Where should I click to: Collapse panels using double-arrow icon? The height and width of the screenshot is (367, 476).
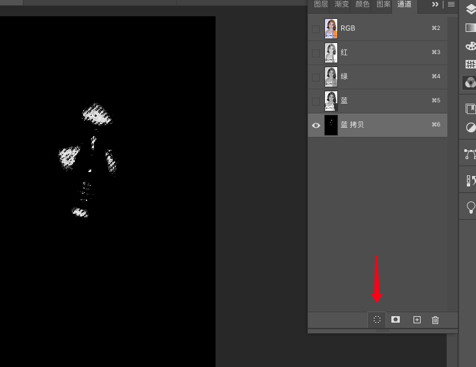point(436,5)
